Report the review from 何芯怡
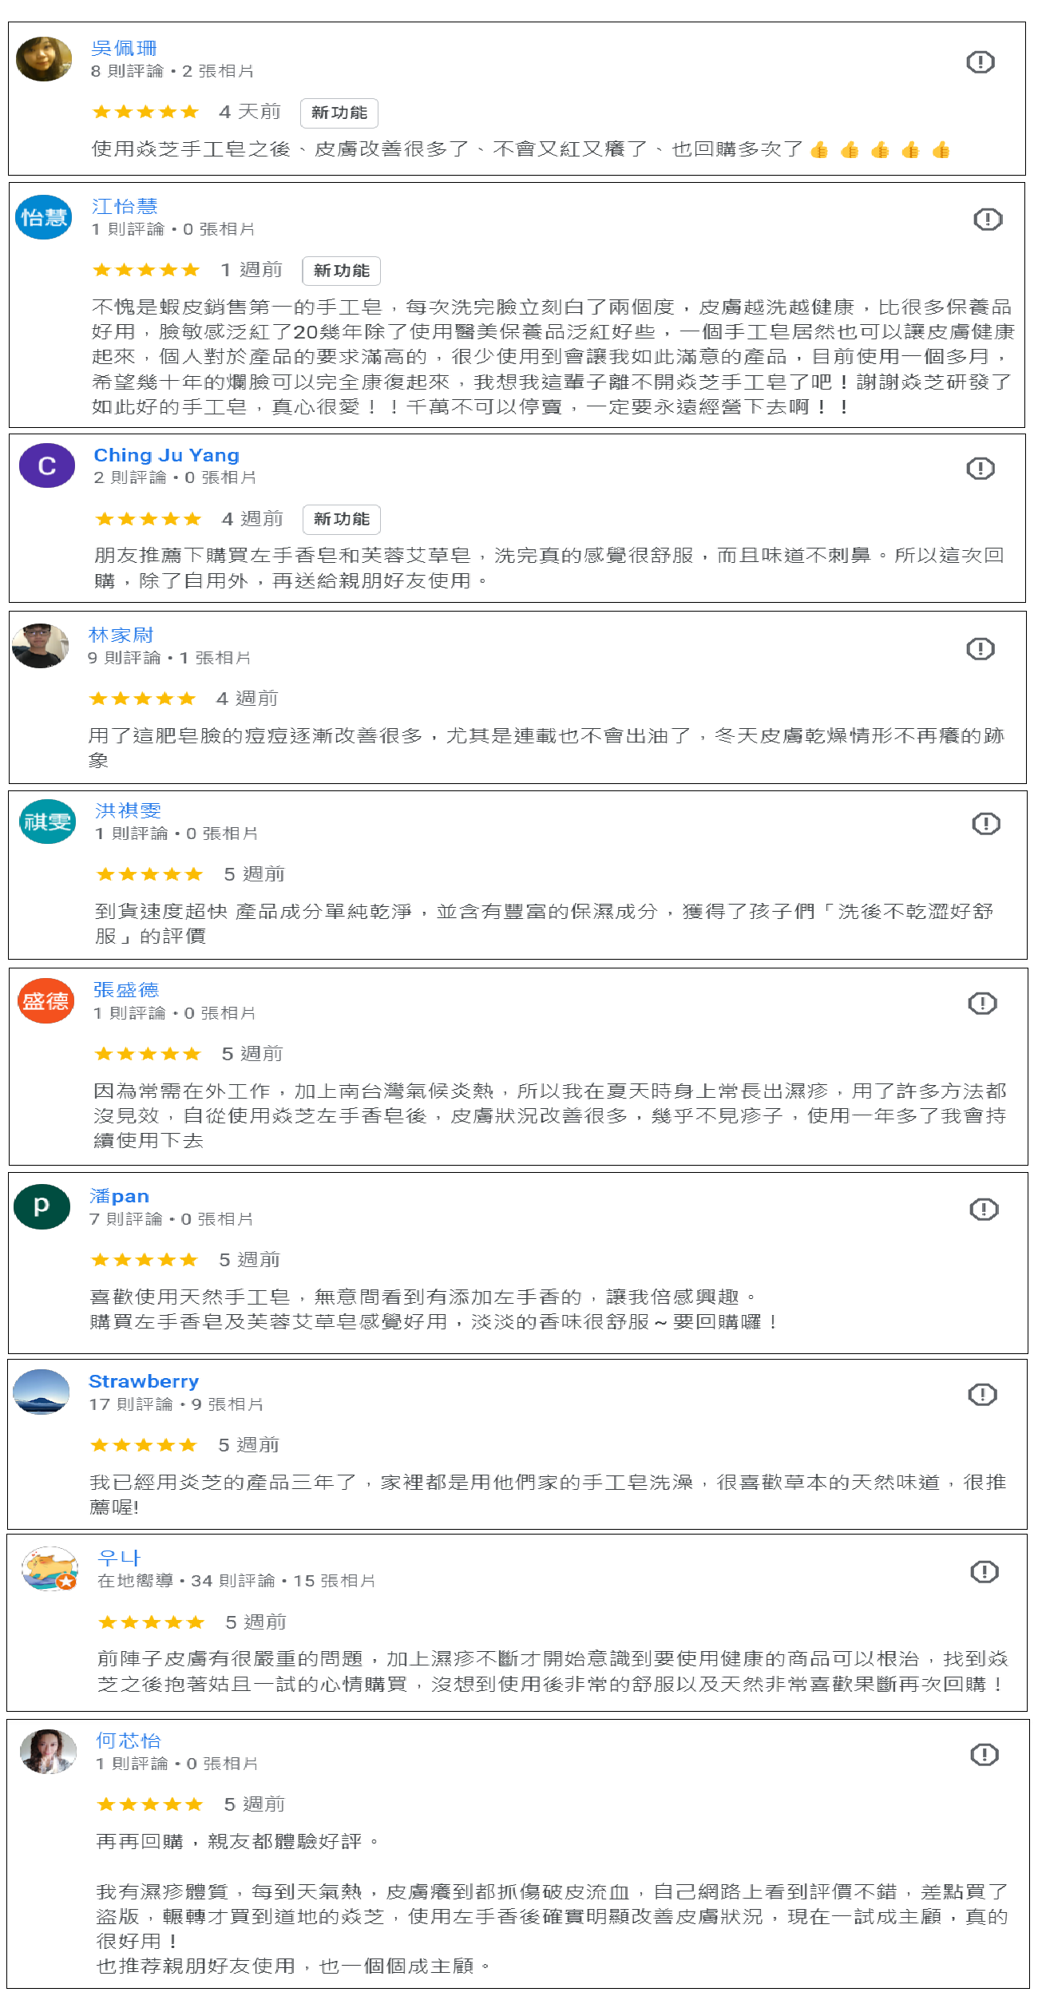 (985, 1754)
